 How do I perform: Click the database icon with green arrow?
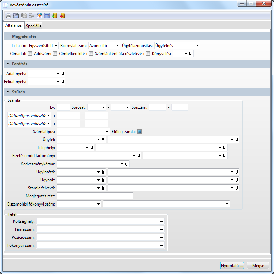pos(55,16)
